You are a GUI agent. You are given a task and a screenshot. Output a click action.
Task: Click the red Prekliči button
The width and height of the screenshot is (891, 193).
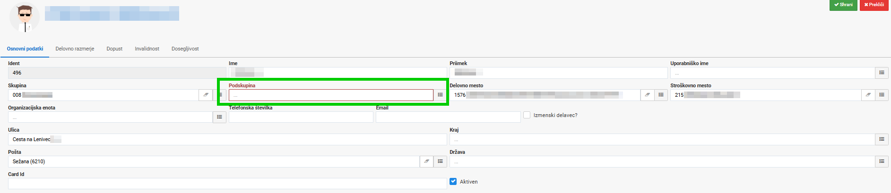point(874,5)
